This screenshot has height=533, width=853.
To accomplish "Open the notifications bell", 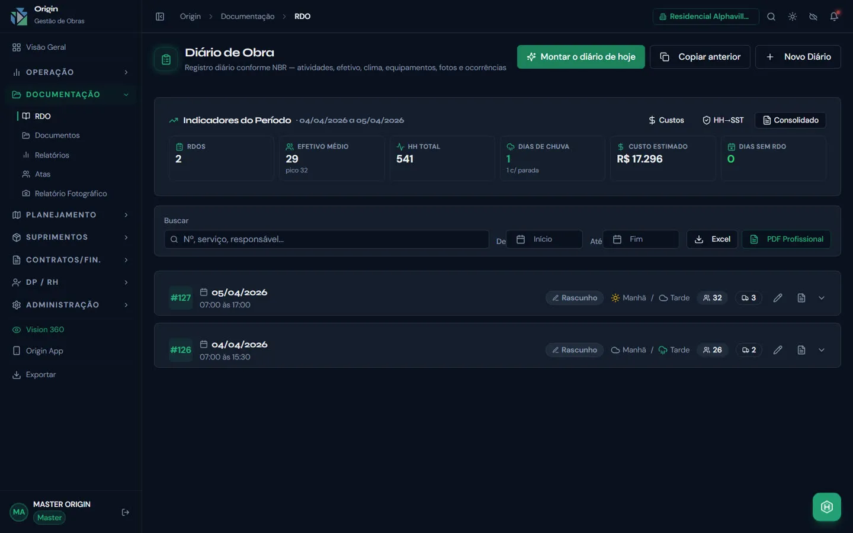I will [x=834, y=17].
